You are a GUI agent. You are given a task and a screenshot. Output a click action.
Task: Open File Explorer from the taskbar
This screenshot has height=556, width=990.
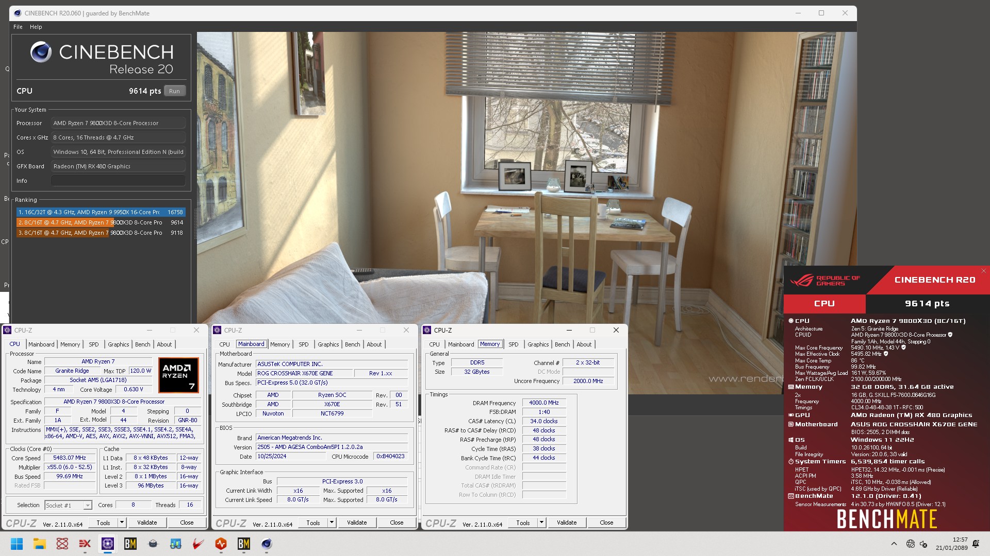point(40,544)
